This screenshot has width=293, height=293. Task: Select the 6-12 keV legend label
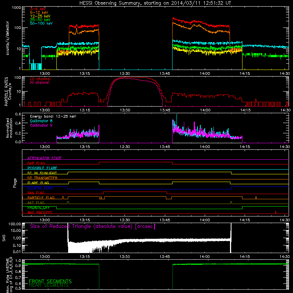click(39, 12)
